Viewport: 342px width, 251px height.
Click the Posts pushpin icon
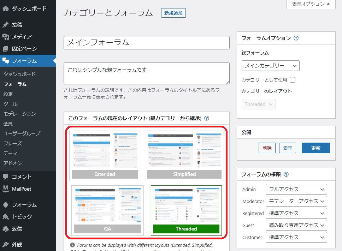click(x=5, y=25)
